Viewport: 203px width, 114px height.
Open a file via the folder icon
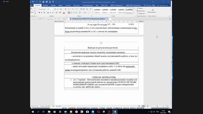(43, 2)
